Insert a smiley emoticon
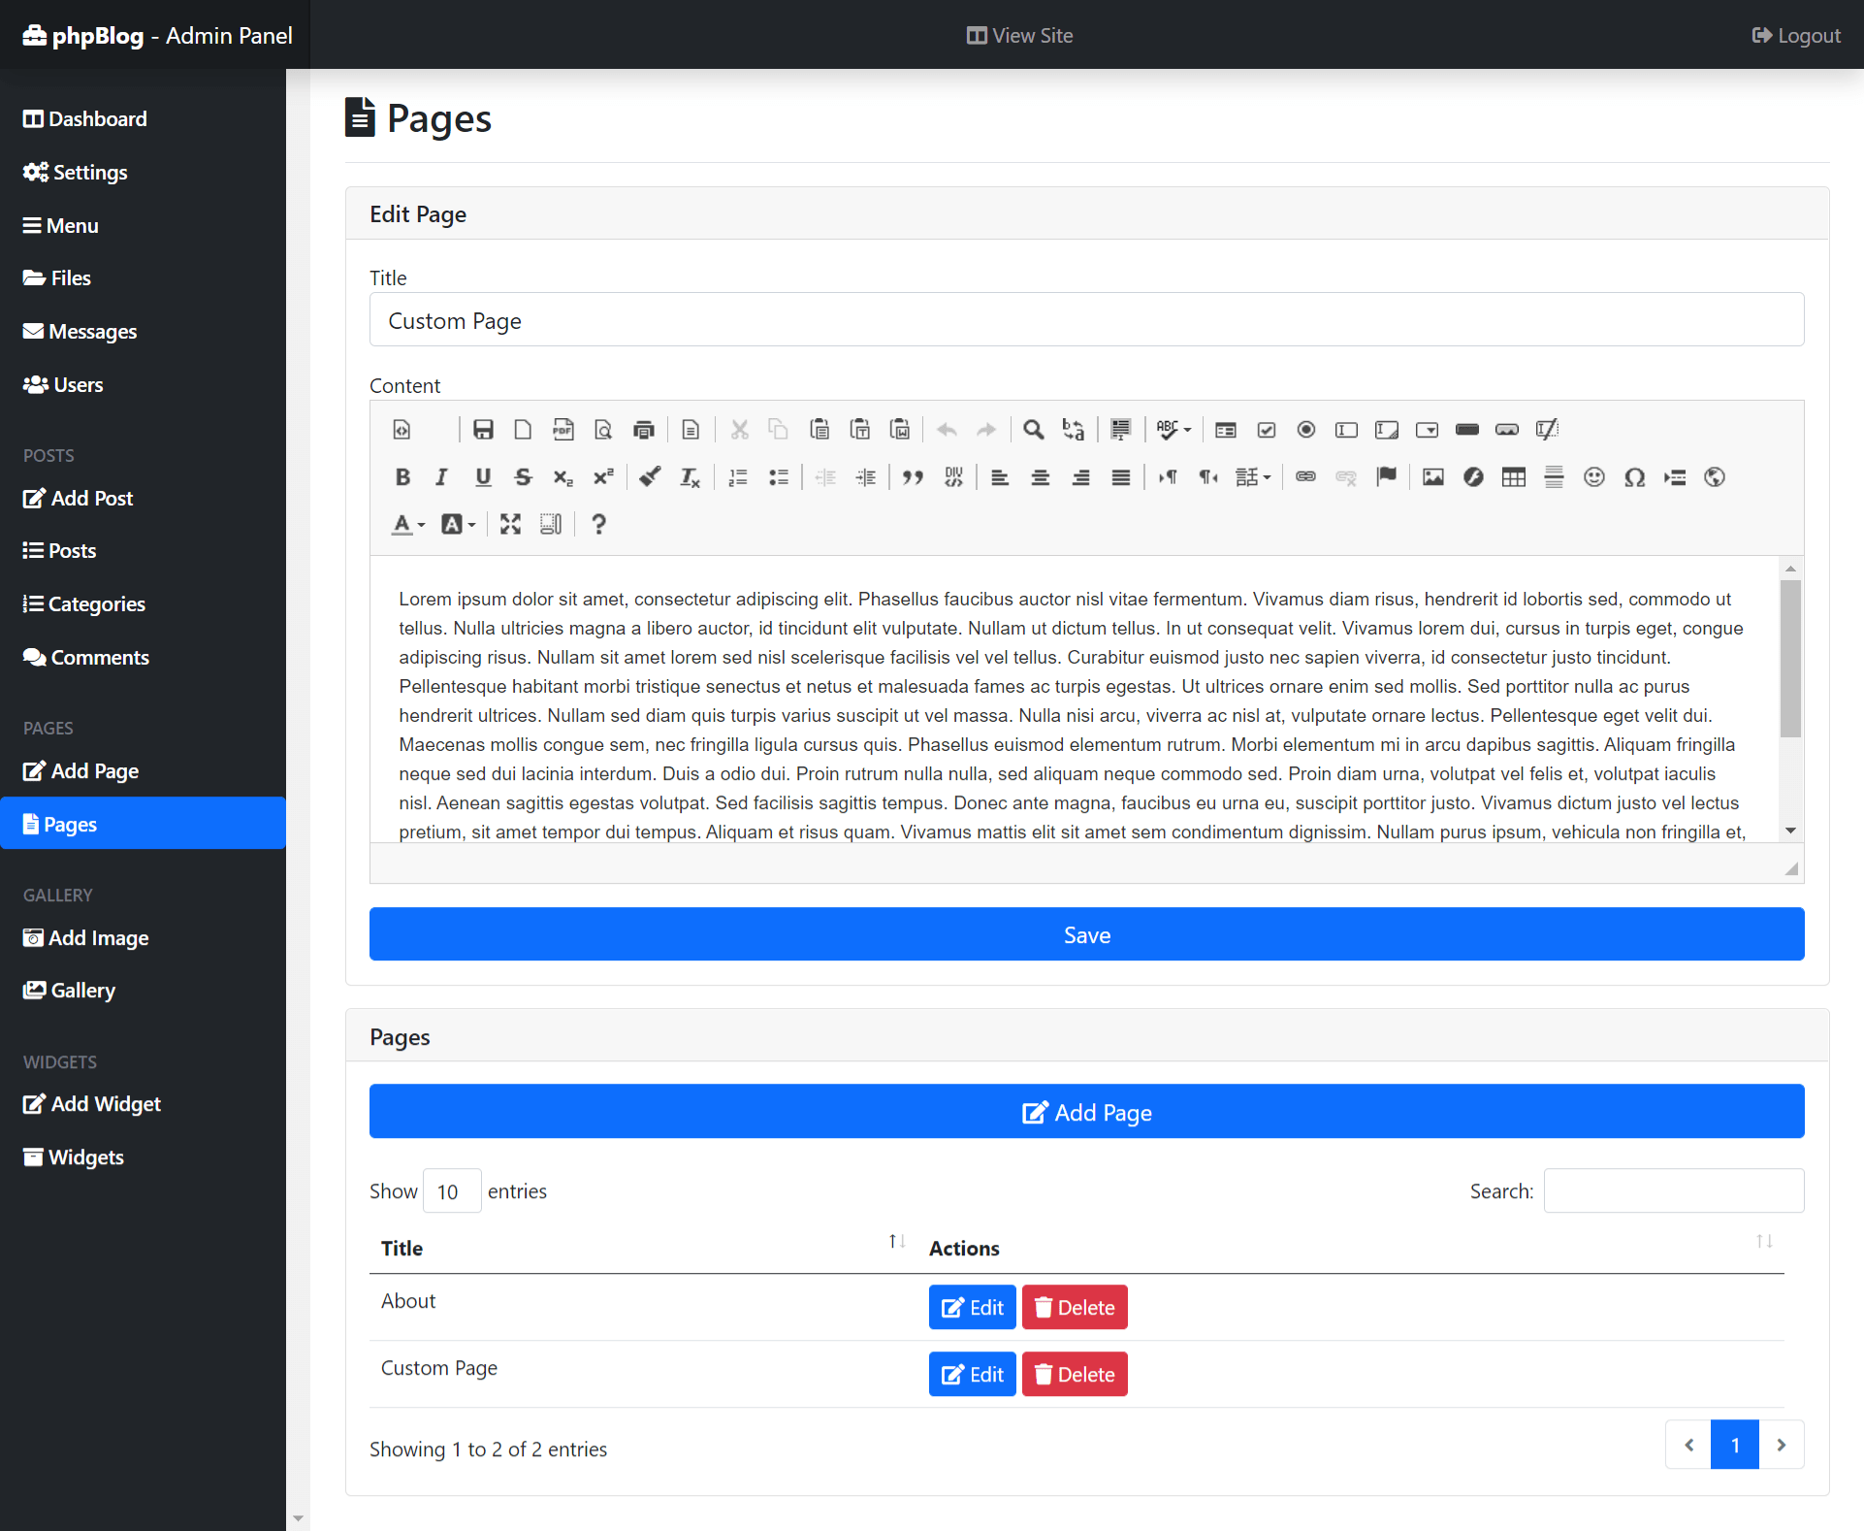This screenshot has width=1864, height=1531. click(1593, 477)
